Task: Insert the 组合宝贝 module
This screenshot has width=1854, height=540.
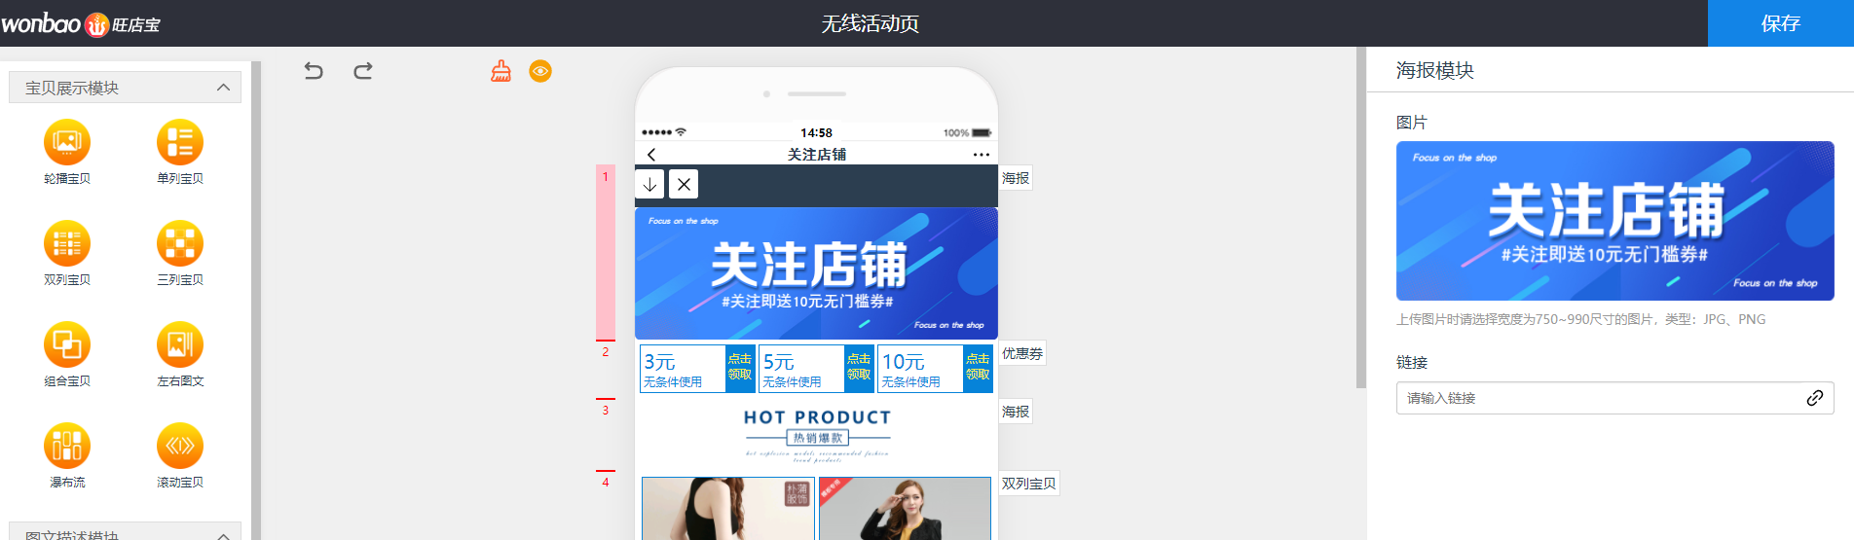Action: click(67, 345)
